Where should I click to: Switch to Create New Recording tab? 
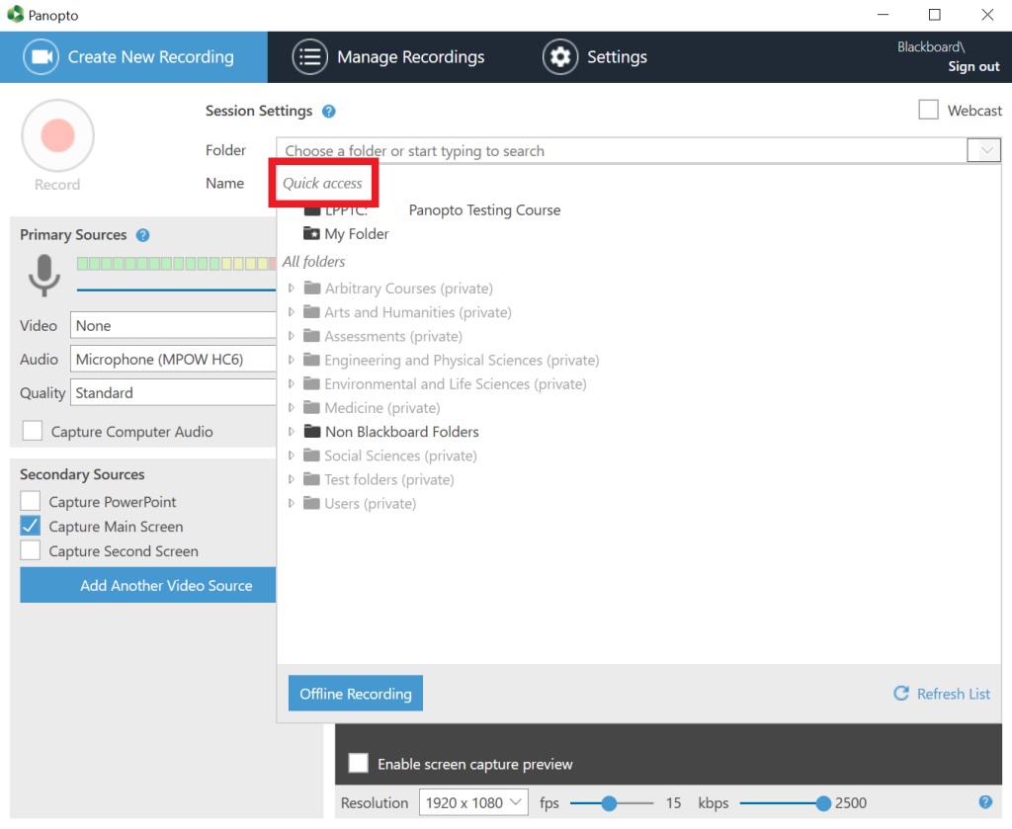133,56
